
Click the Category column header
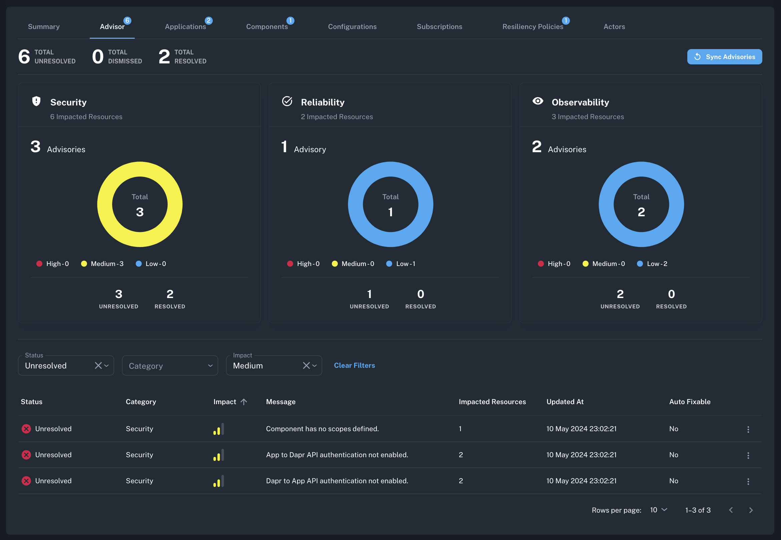click(141, 401)
